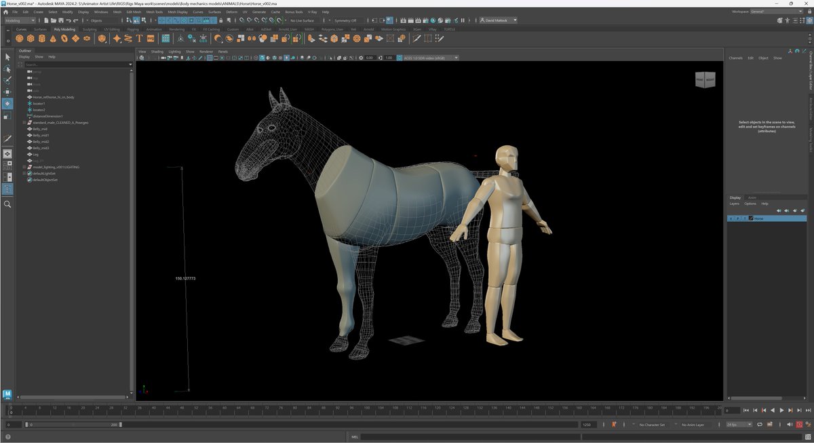Open the viewport Shading menu
814x443 pixels.
(157, 52)
